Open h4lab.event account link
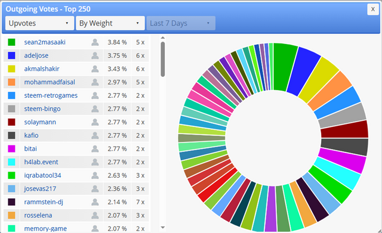The width and height of the screenshot is (382, 233). coord(41,162)
